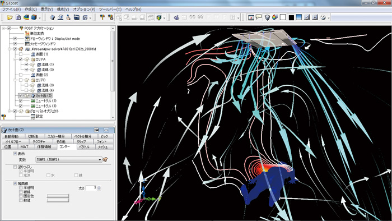Enable the 数値 value checkbox
This screenshot has height=221, width=392.
pos(21,200)
